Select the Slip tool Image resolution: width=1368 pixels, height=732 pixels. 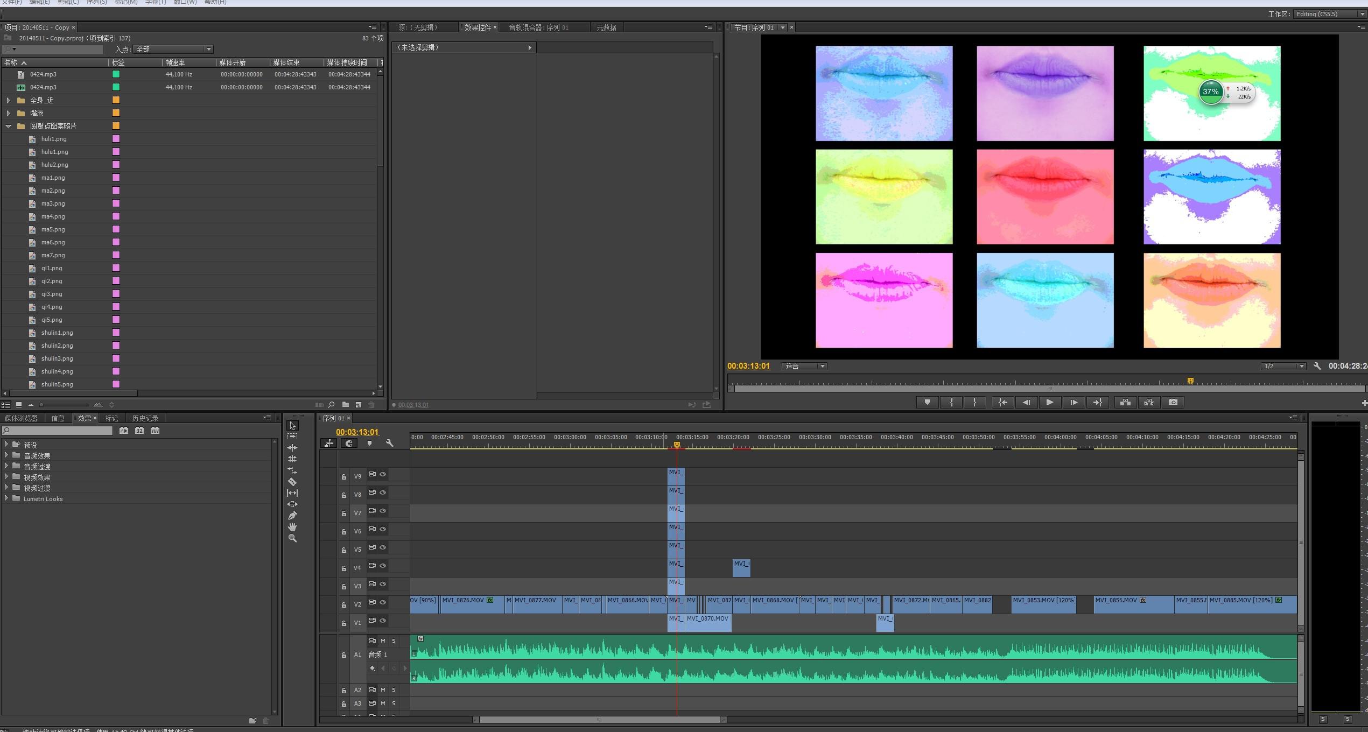292,493
